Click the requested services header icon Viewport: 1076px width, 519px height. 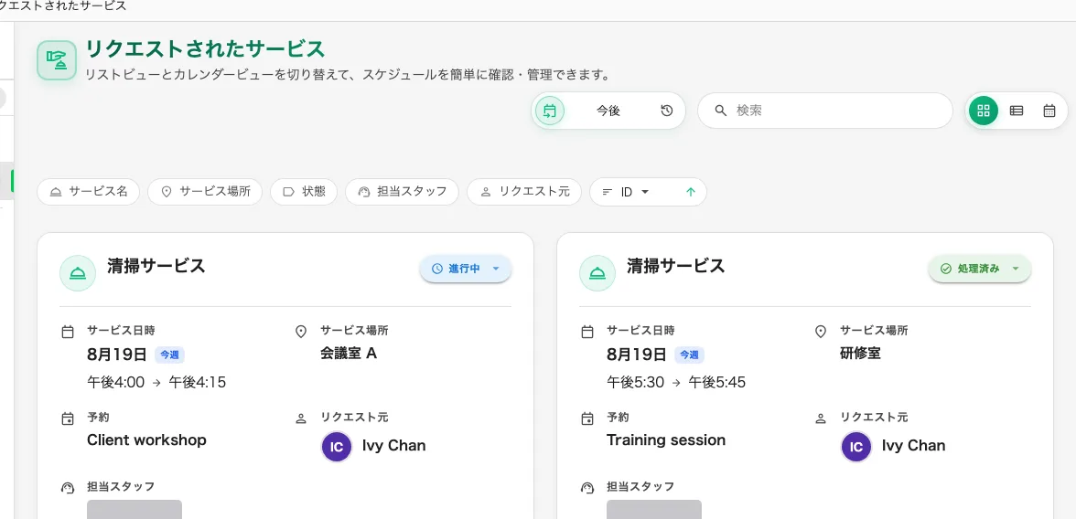pos(57,60)
